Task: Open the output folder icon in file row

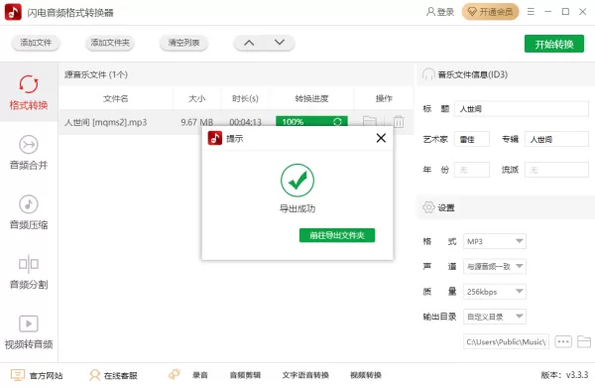Action: 370,121
